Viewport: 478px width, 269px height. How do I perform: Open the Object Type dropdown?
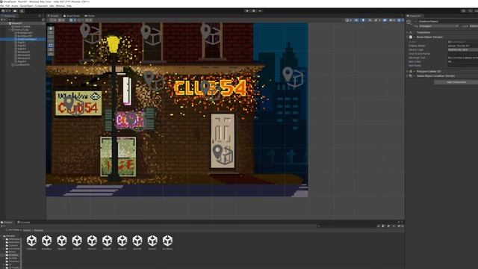click(463, 50)
